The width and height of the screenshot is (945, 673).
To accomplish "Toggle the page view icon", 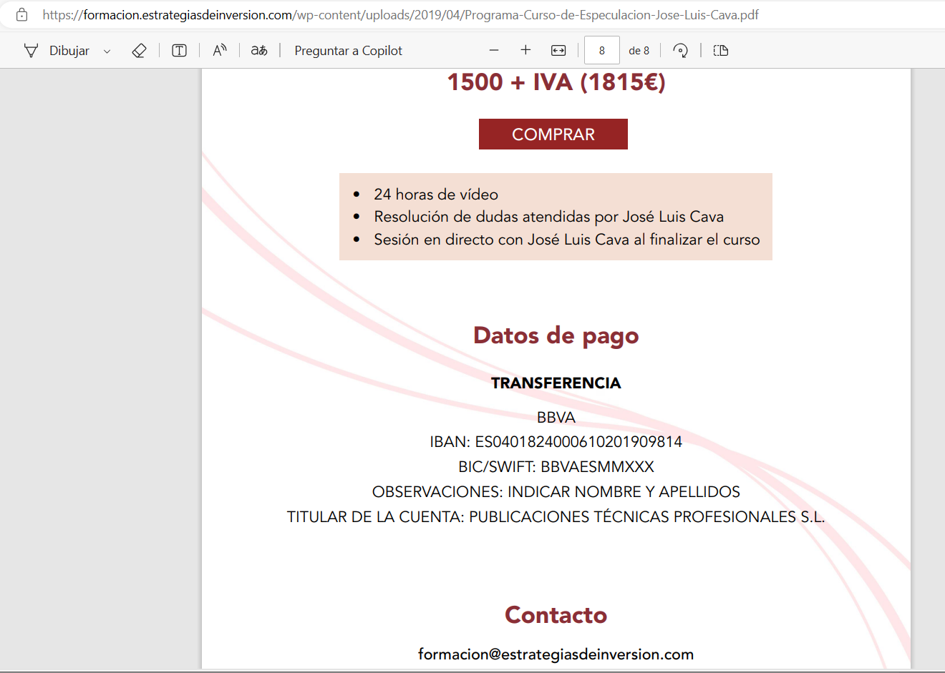I will click(x=721, y=50).
